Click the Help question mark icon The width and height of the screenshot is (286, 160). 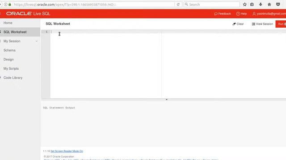(238, 14)
